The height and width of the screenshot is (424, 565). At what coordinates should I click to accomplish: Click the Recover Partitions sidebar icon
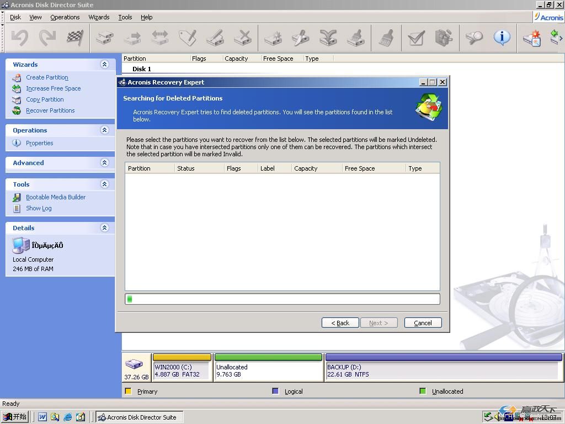click(17, 110)
